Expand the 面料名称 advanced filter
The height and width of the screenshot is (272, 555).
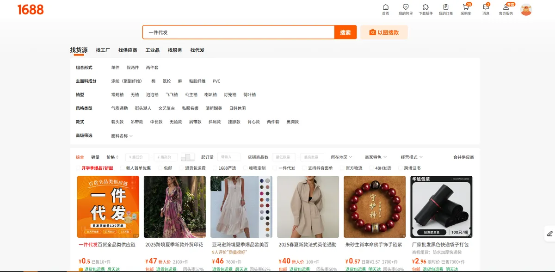(x=122, y=136)
